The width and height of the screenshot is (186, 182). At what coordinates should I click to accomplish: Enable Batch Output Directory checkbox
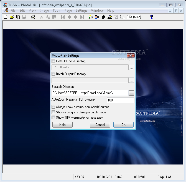click(53, 74)
